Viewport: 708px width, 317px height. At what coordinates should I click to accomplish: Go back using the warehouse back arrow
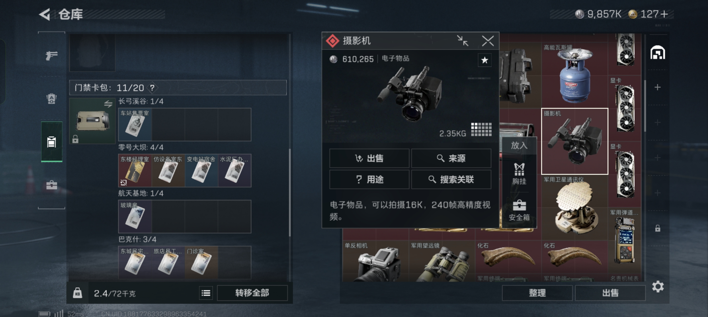click(45, 14)
